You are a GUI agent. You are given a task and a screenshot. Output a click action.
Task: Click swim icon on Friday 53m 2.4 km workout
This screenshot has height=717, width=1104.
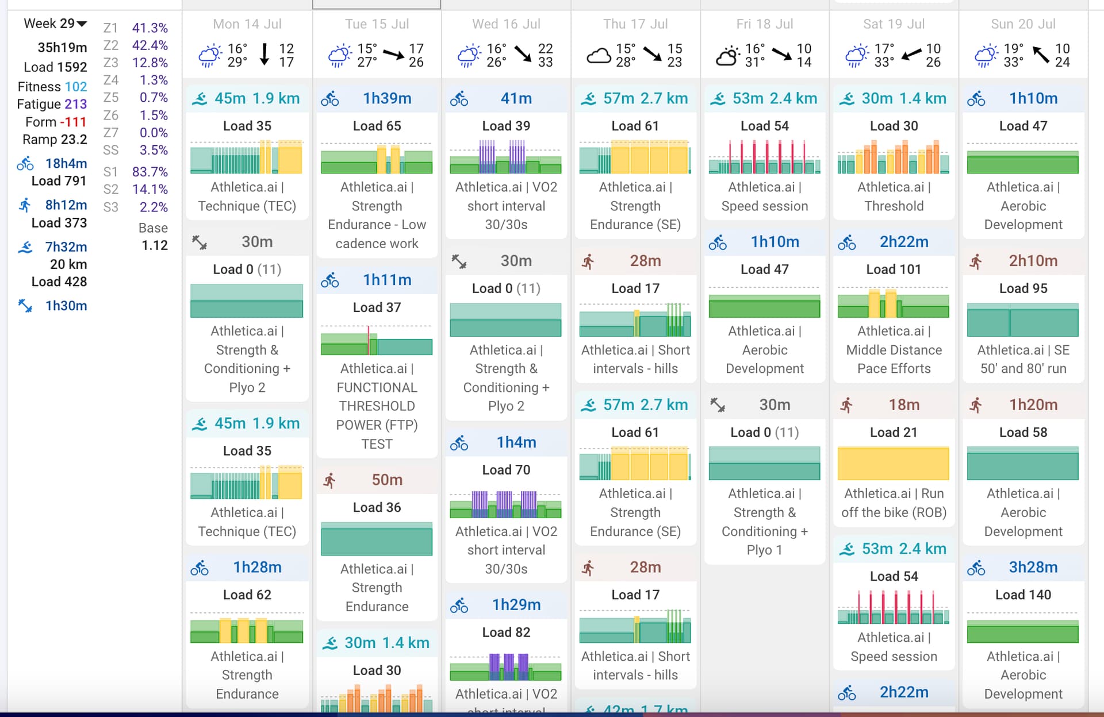click(718, 99)
